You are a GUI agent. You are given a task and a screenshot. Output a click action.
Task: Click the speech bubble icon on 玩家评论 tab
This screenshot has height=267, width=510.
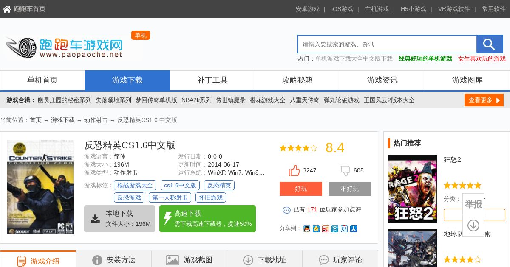(324, 260)
